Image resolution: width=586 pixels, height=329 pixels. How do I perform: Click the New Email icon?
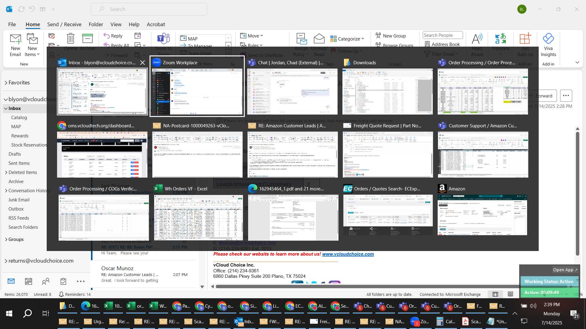click(x=15, y=45)
